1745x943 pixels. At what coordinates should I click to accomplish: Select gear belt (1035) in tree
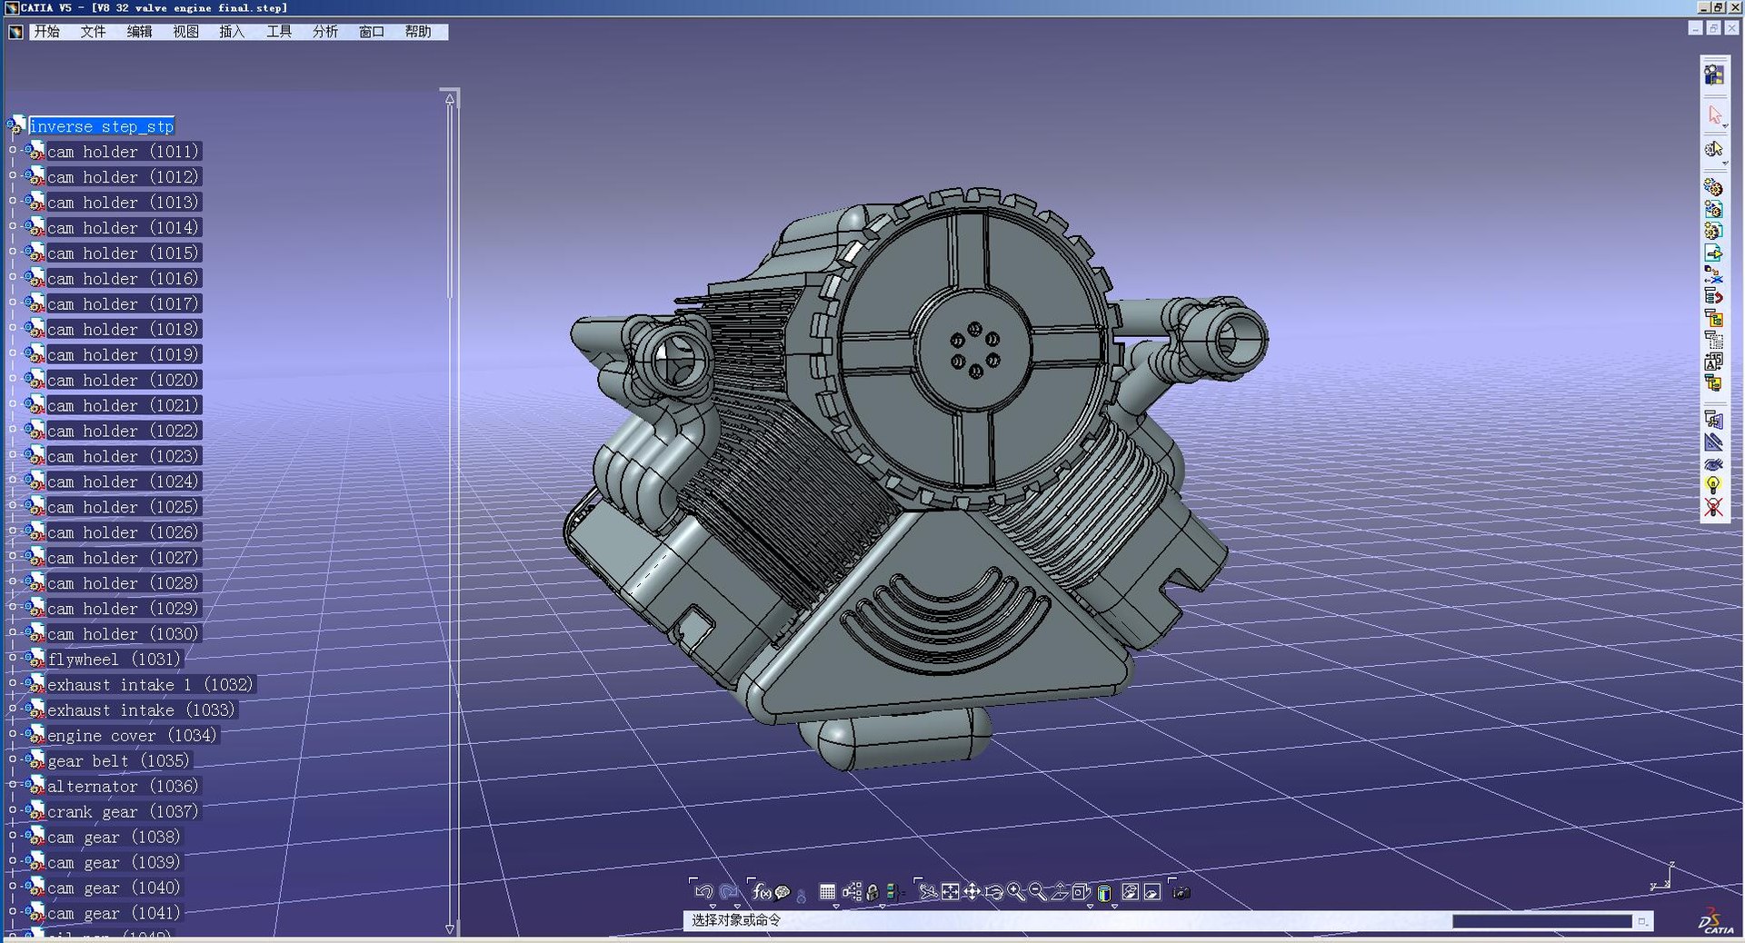[x=118, y=760]
